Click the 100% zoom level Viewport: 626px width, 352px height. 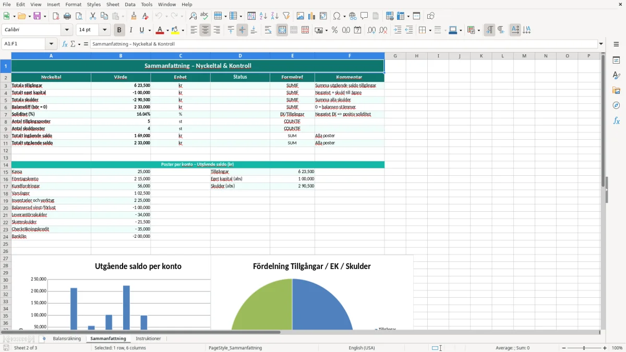pyautogui.click(x=617, y=348)
